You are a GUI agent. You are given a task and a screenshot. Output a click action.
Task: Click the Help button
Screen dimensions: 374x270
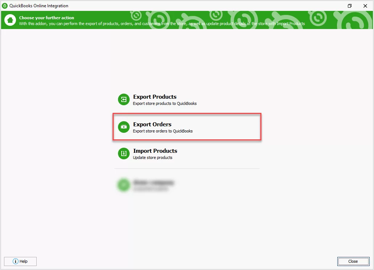(x=20, y=261)
